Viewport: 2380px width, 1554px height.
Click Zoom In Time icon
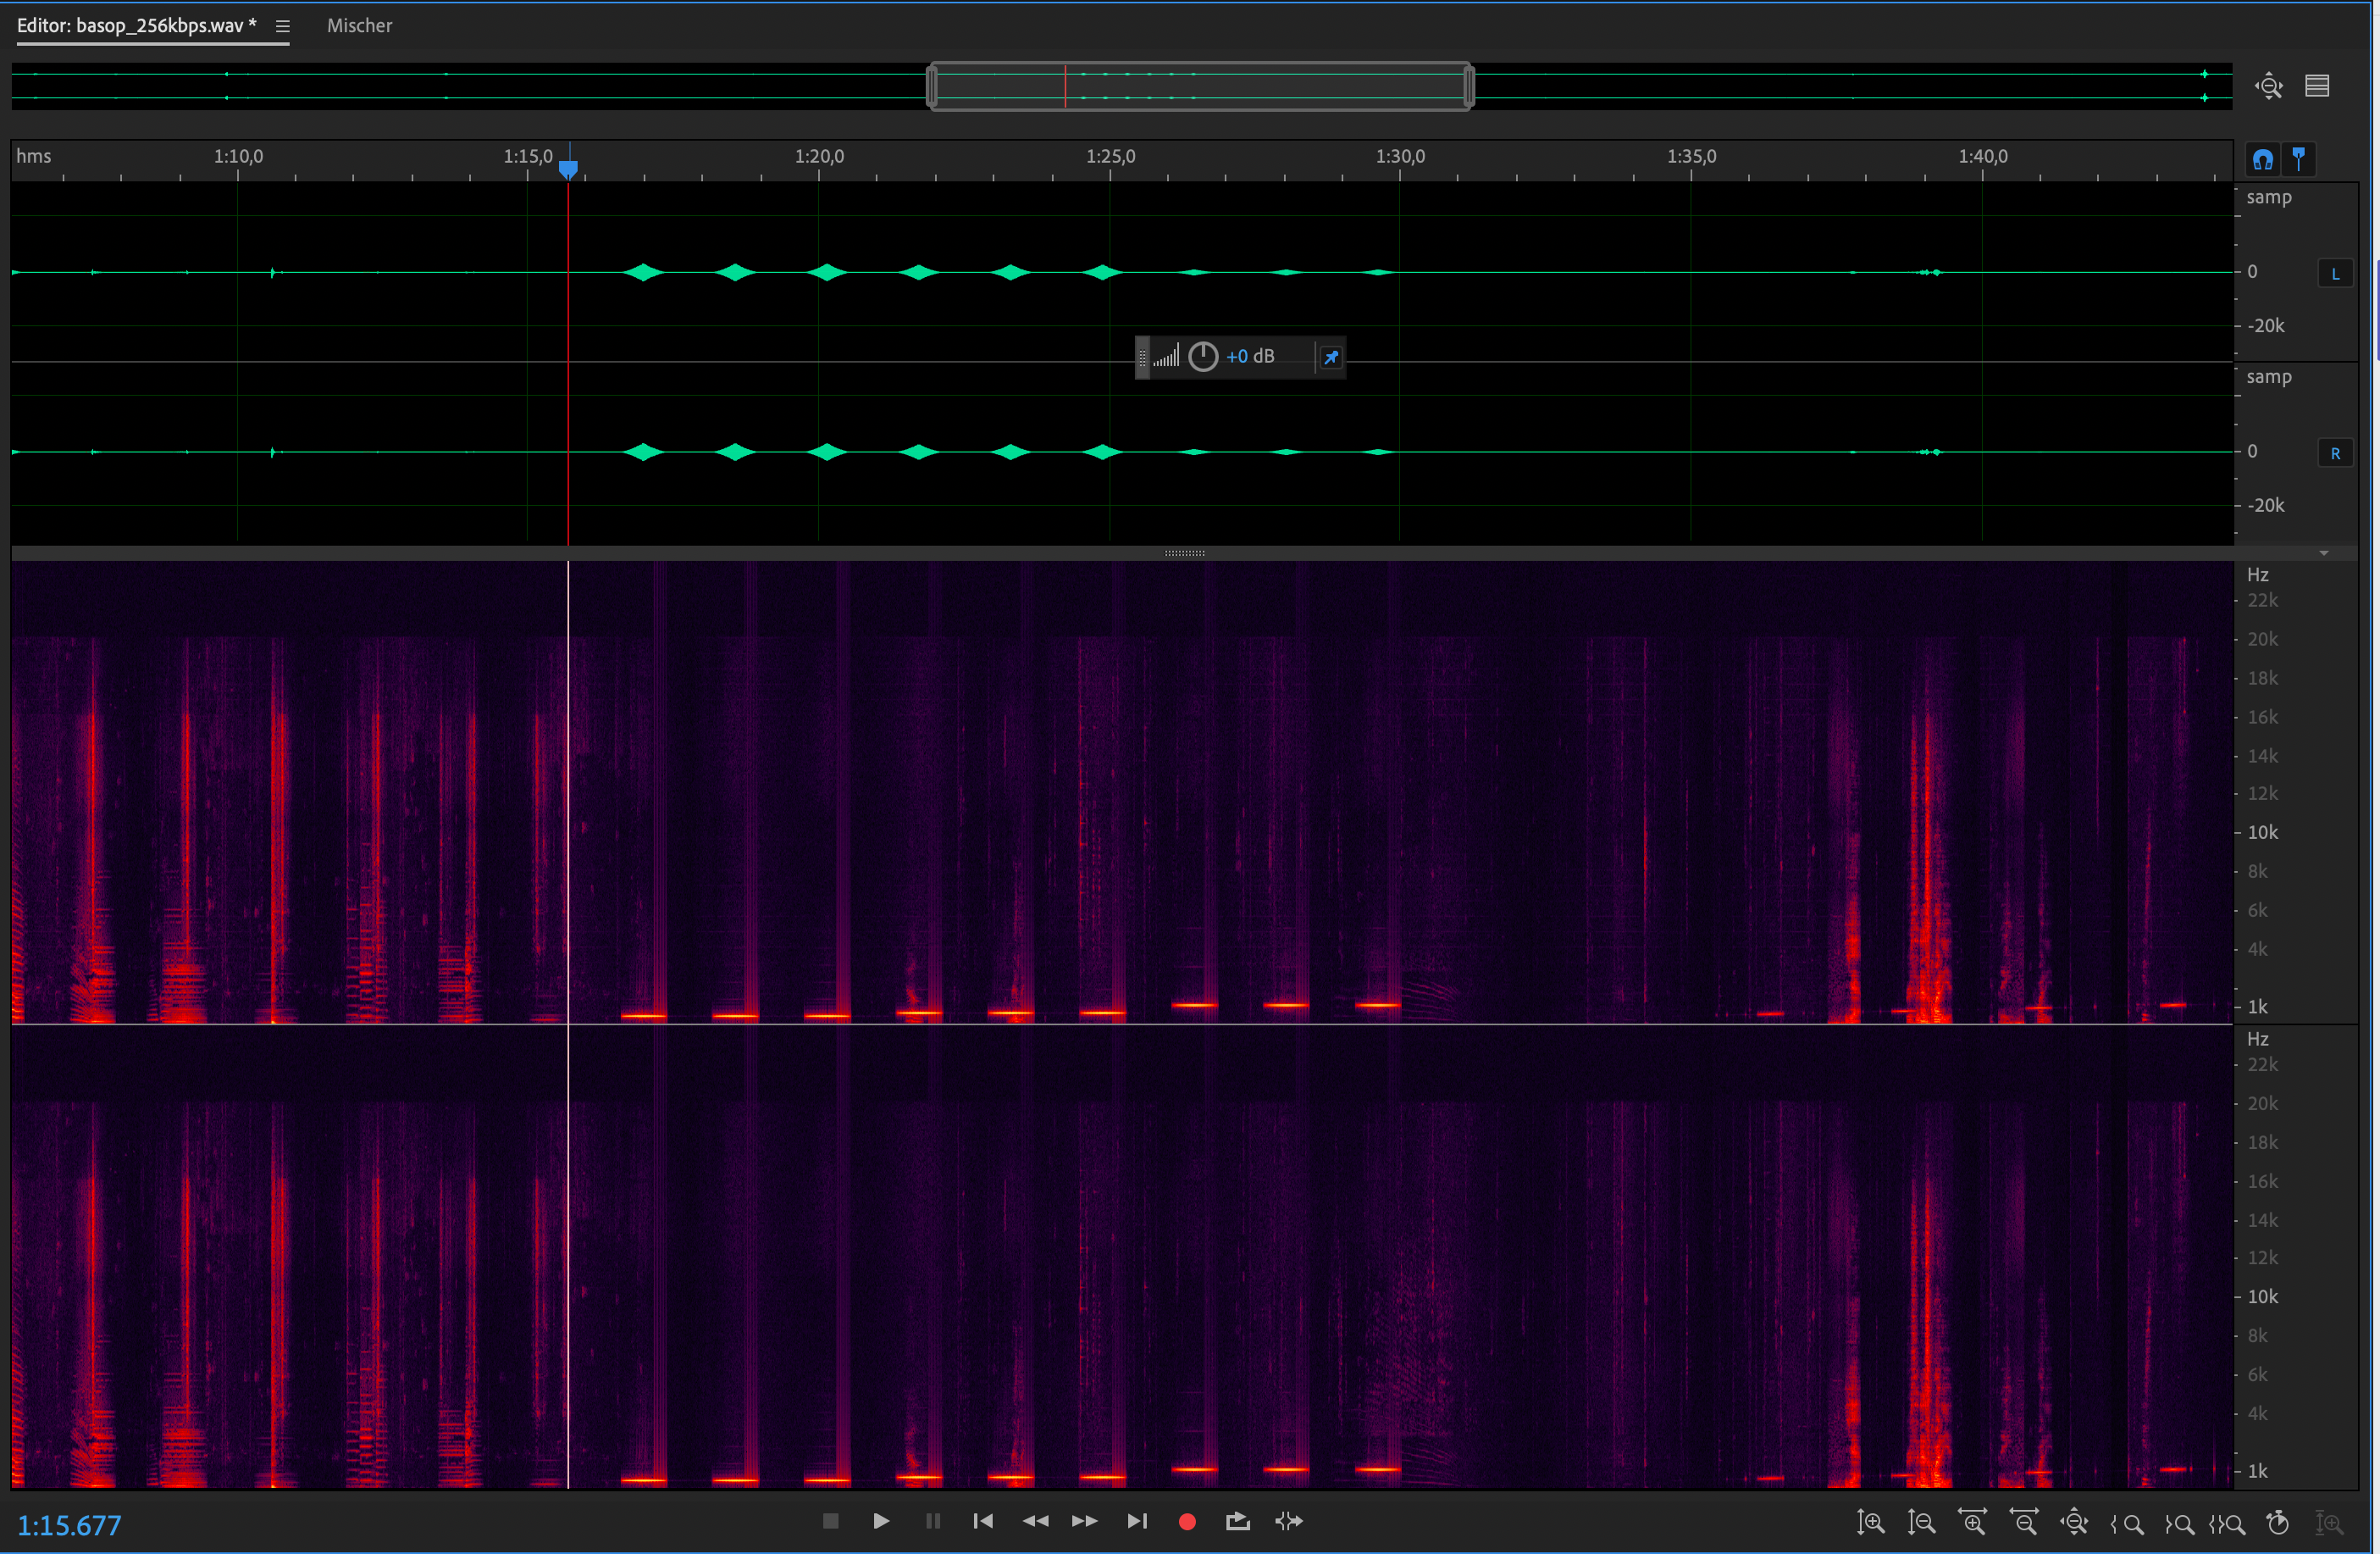1972,1522
